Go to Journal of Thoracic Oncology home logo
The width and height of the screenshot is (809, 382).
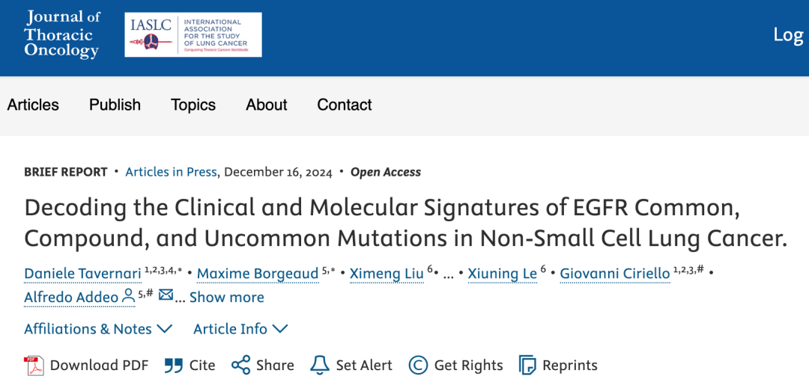point(61,34)
